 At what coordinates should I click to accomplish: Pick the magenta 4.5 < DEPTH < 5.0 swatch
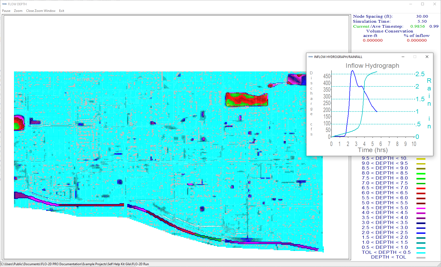pos(421,208)
